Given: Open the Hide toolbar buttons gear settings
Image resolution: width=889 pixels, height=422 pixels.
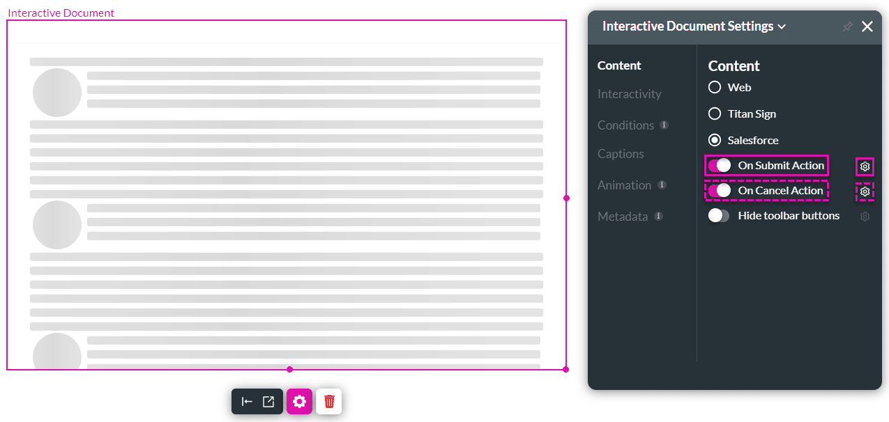Looking at the screenshot, I should tap(865, 216).
